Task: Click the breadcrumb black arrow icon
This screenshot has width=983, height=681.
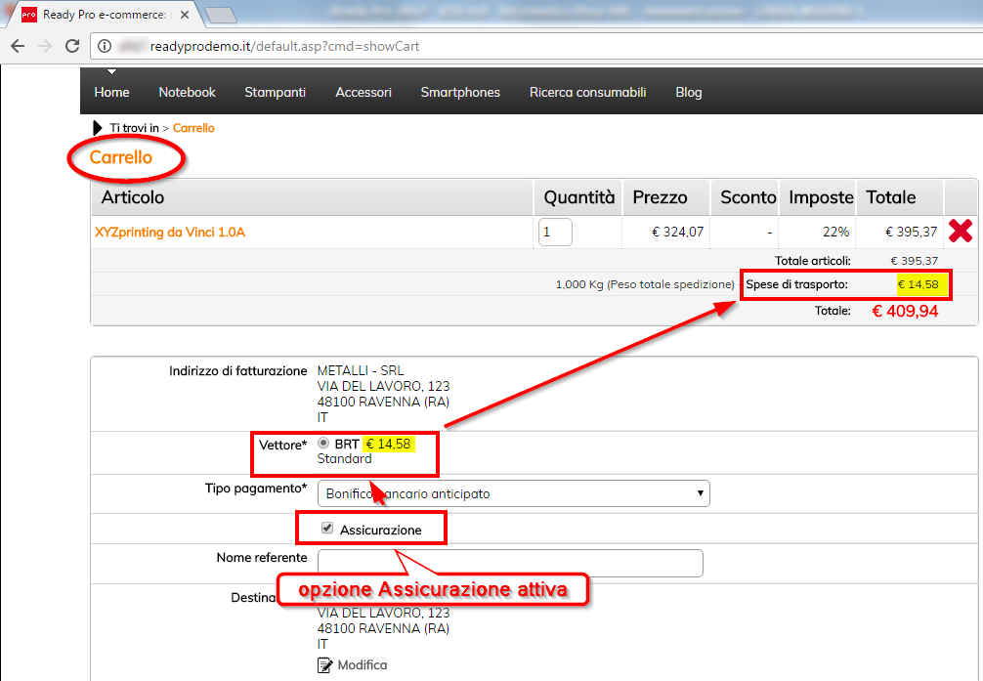Action: [x=97, y=128]
